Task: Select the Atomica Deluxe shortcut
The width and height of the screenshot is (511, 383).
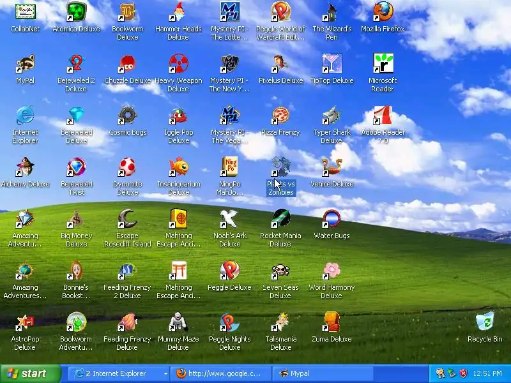Action: pyautogui.click(x=76, y=11)
